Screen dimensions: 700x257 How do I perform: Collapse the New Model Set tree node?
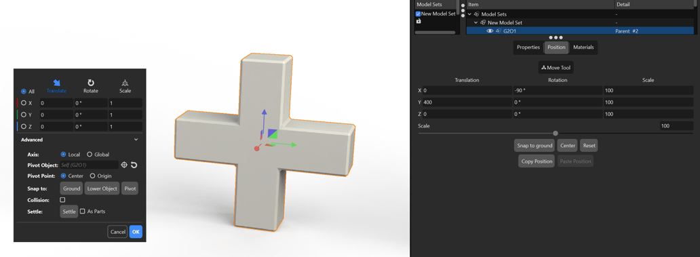click(476, 22)
